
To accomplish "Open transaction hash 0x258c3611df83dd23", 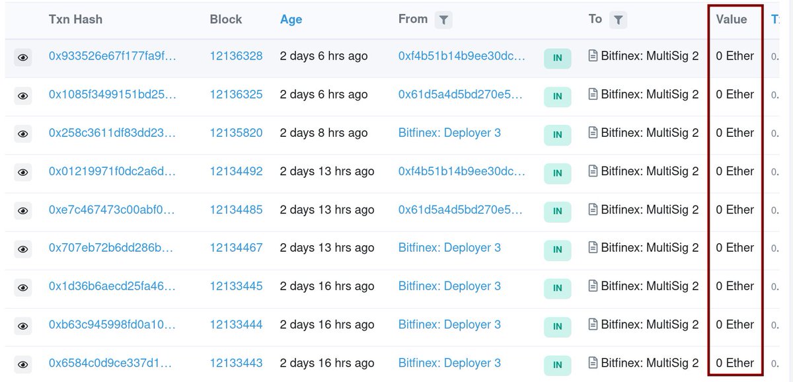I will [x=112, y=133].
